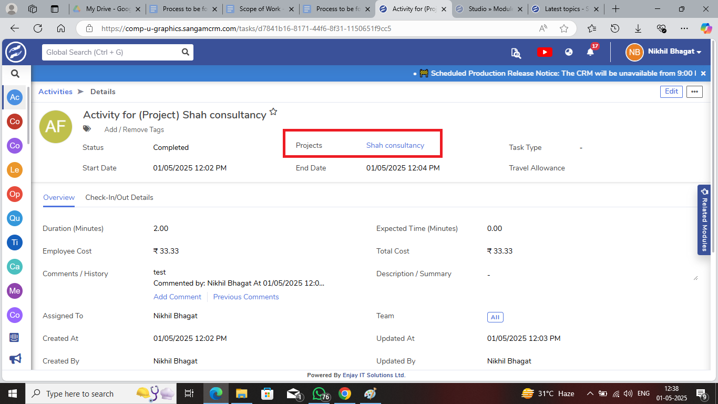The height and width of the screenshot is (404, 718).
Task: Open notifications bell showing 17
Action: (591, 52)
